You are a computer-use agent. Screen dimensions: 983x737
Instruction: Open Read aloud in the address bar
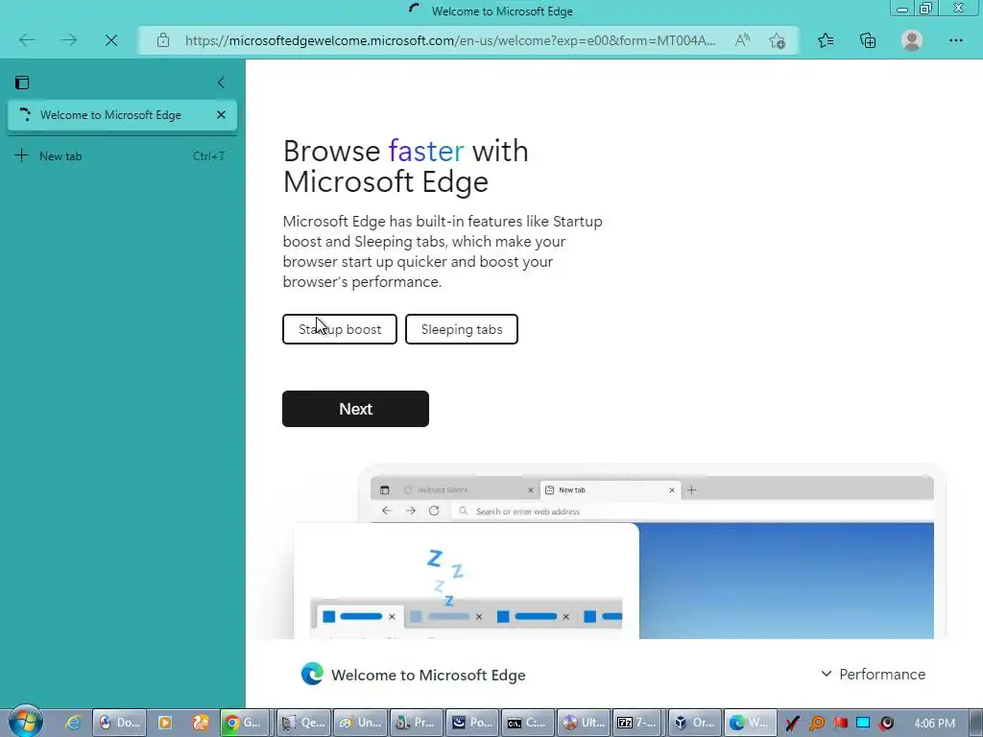tap(742, 40)
